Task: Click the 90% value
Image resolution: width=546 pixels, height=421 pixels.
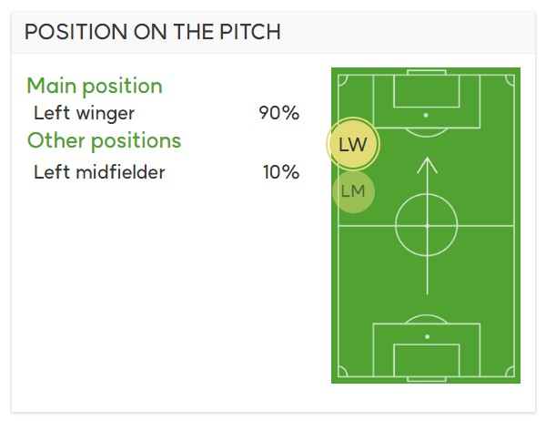Action: coord(279,113)
